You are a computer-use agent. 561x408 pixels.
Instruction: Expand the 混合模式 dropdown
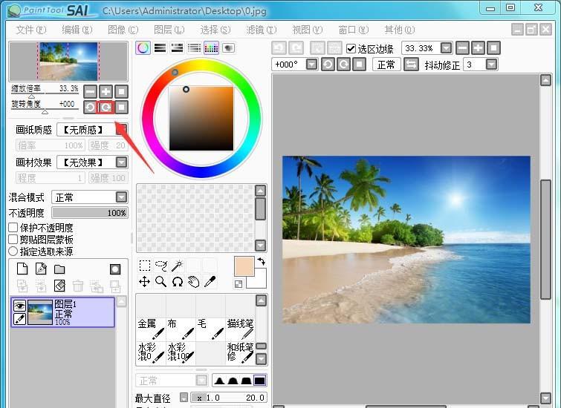pyautogui.click(x=121, y=197)
